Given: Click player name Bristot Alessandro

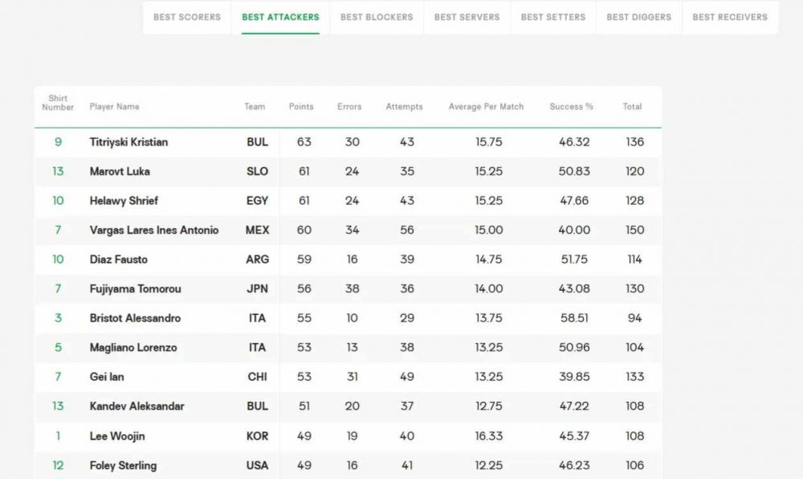Looking at the screenshot, I should pyautogui.click(x=135, y=318).
